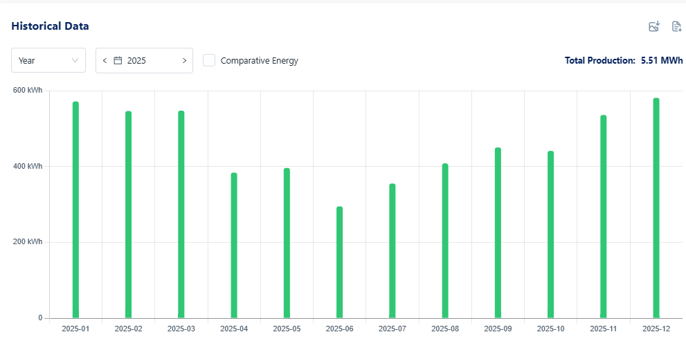Click the 2025-06 axis label
Viewport: 686px width, 341px height.
pyautogui.click(x=339, y=329)
